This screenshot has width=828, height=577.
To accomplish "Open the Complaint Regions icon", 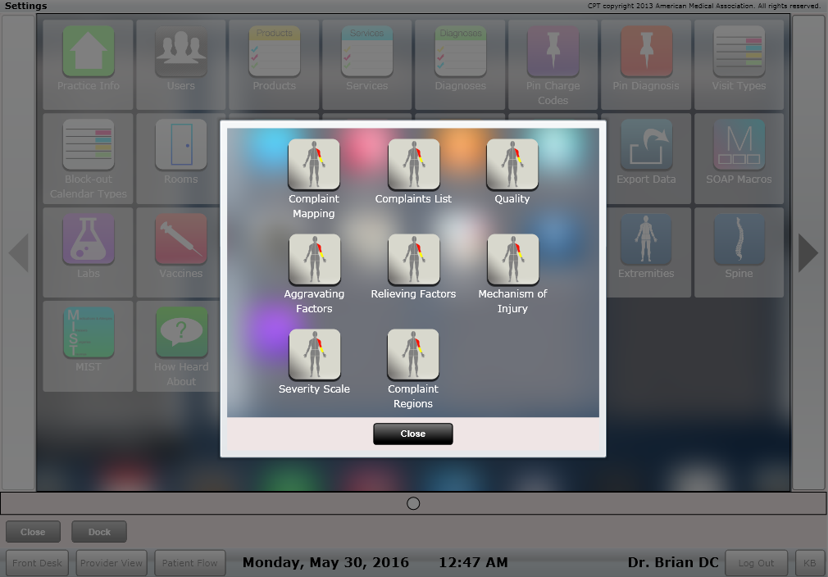I will [413, 355].
